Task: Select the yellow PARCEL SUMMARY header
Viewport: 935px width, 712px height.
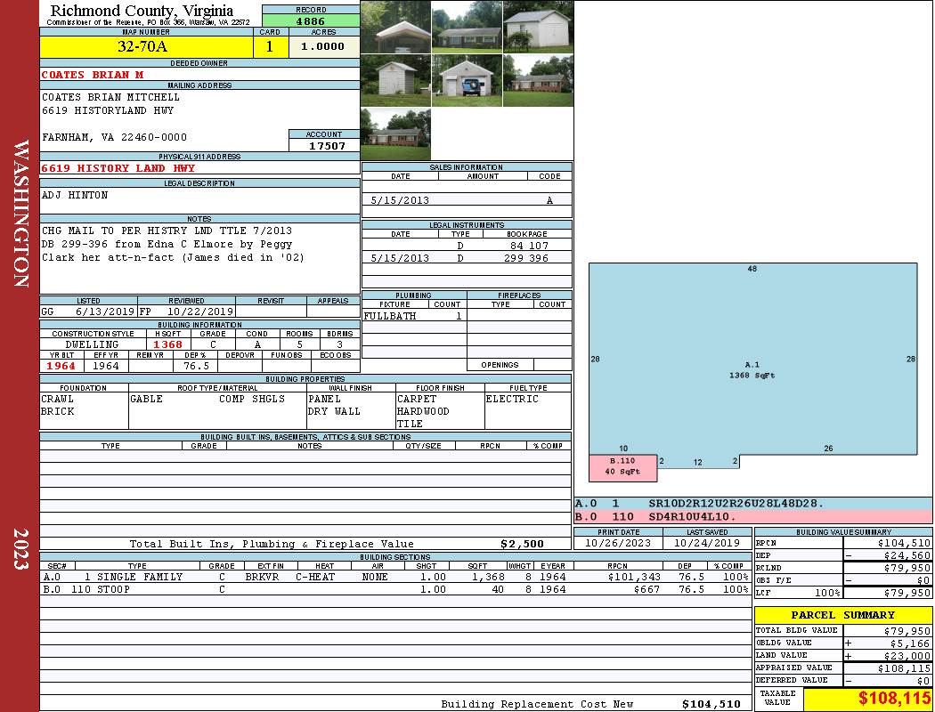Action: click(x=842, y=615)
